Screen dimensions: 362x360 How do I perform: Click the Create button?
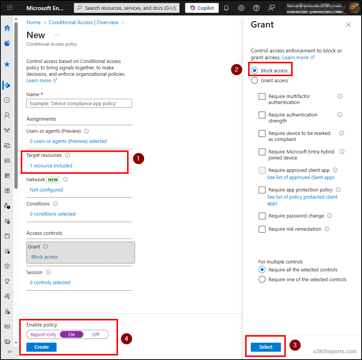[41, 347]
